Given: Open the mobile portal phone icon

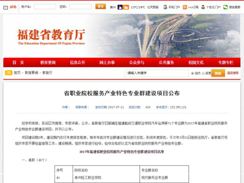Looking at the screenshot, I should 165,7.
